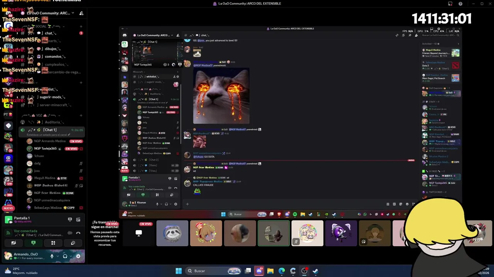Toggle screen share button in voice panel
The image size is (494, 277).
[x=33, y=243]
